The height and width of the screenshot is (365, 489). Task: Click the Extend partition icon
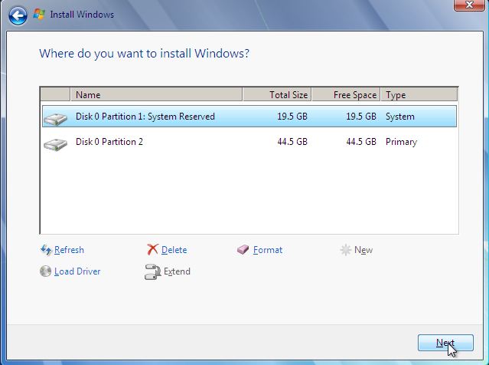152,271
